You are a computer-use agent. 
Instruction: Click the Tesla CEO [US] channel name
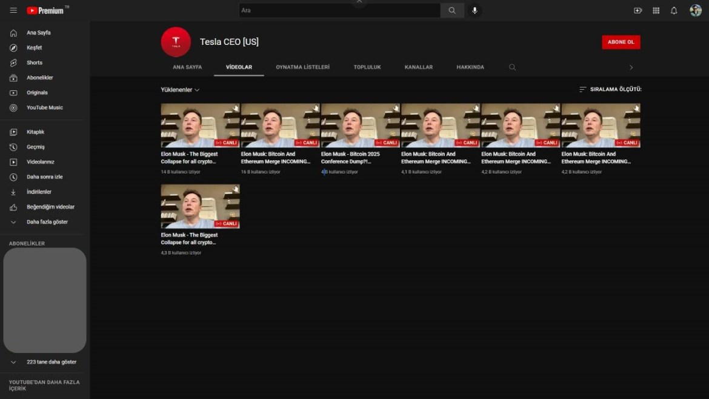point(229,42)
